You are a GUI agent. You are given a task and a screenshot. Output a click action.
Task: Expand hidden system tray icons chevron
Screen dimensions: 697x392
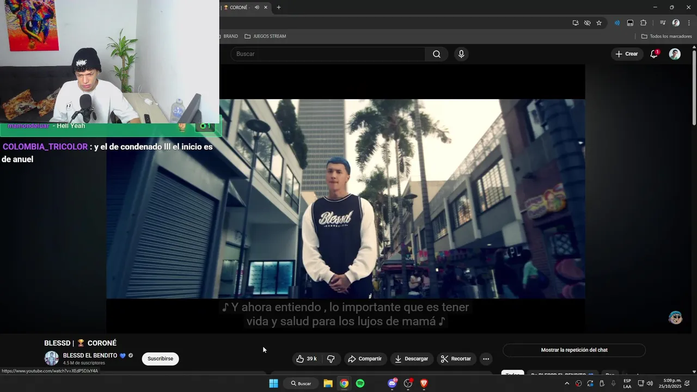[x=567, y=383]
